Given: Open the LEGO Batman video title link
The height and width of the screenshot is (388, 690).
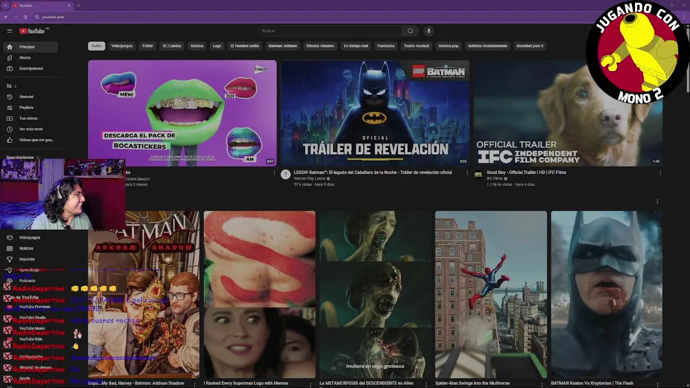Looking at the screenshot, I should click(x=373, y=172).
